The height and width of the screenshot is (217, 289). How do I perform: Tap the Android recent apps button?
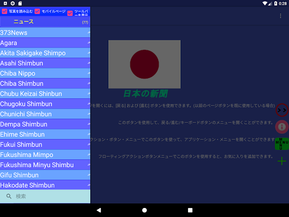point(190,210)
